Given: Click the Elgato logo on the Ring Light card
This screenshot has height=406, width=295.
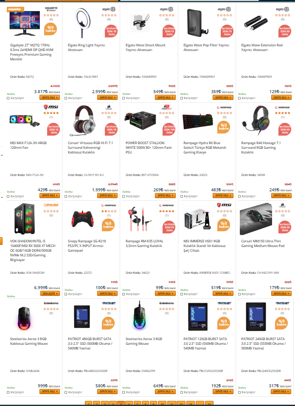Looking at the screenshot, I should coord(109,9).
